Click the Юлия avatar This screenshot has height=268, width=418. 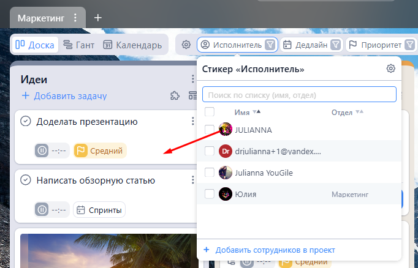(226, 194)
